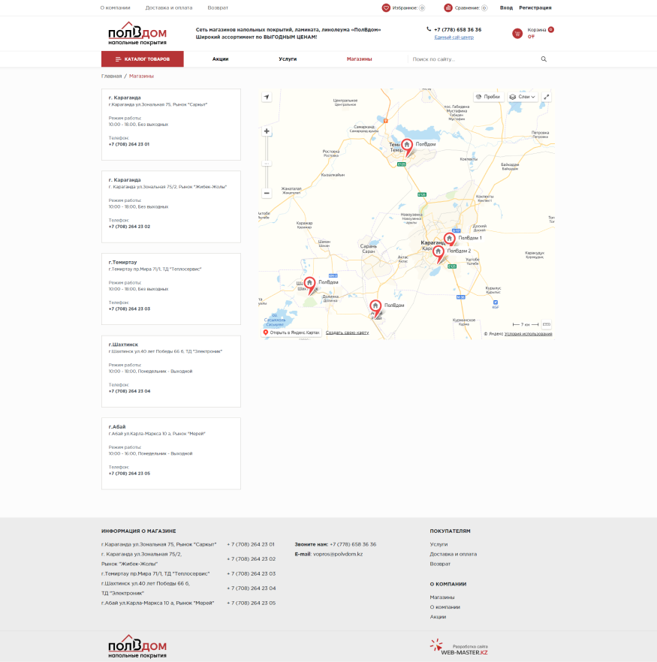Select the Темиртау store card
The height and width of the screenshot is (662, 657).
click(x=171, y=289)
